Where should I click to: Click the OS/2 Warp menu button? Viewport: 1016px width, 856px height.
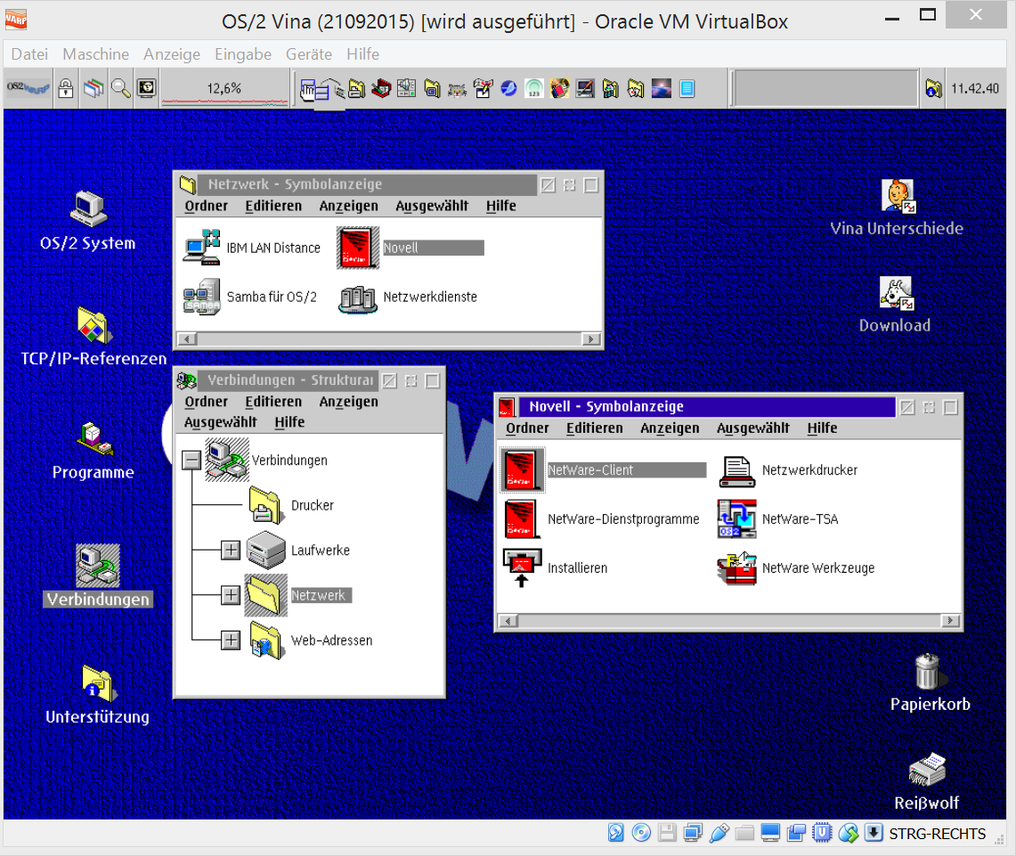coord(28,87)
